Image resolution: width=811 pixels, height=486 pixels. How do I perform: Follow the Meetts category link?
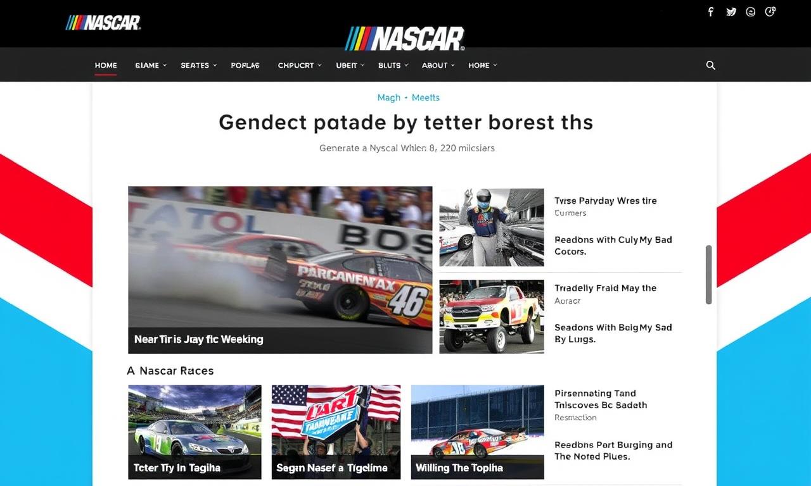[426, 97]
